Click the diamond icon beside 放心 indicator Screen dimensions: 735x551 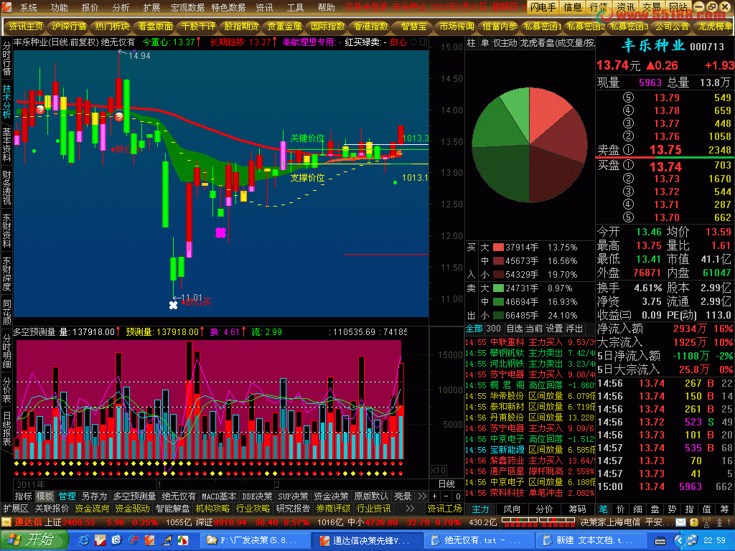pos(413,42)
